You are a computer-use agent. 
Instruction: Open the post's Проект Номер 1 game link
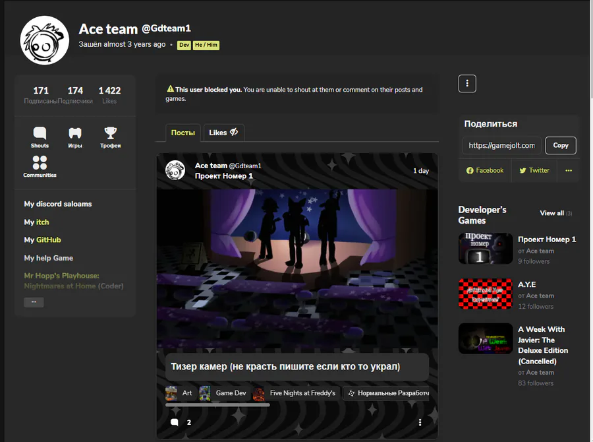224,175
